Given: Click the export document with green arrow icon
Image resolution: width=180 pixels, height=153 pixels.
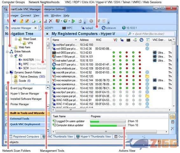Looking at the screenshot, I should (x=34, y=21).
